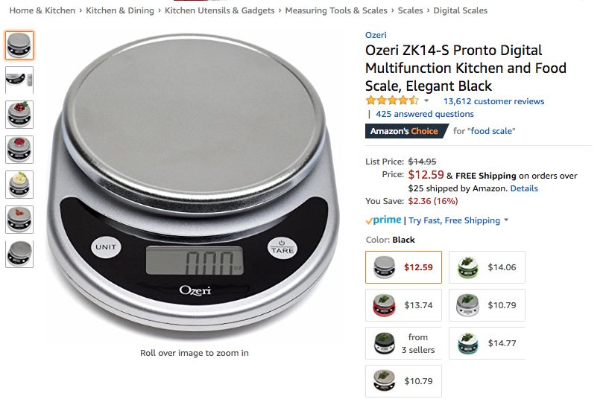Open the 425 answered questions link

coord(425,114)
